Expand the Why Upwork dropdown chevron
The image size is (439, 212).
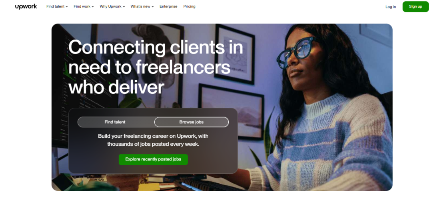click(124, 7)
